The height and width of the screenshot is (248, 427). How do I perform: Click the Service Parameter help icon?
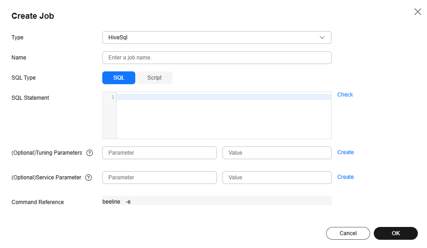pyautogui.click(x=89, y=178)
